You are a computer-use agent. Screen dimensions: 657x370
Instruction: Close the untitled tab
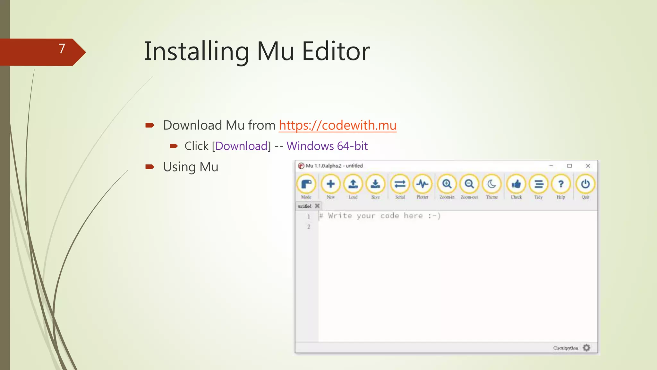317,206
